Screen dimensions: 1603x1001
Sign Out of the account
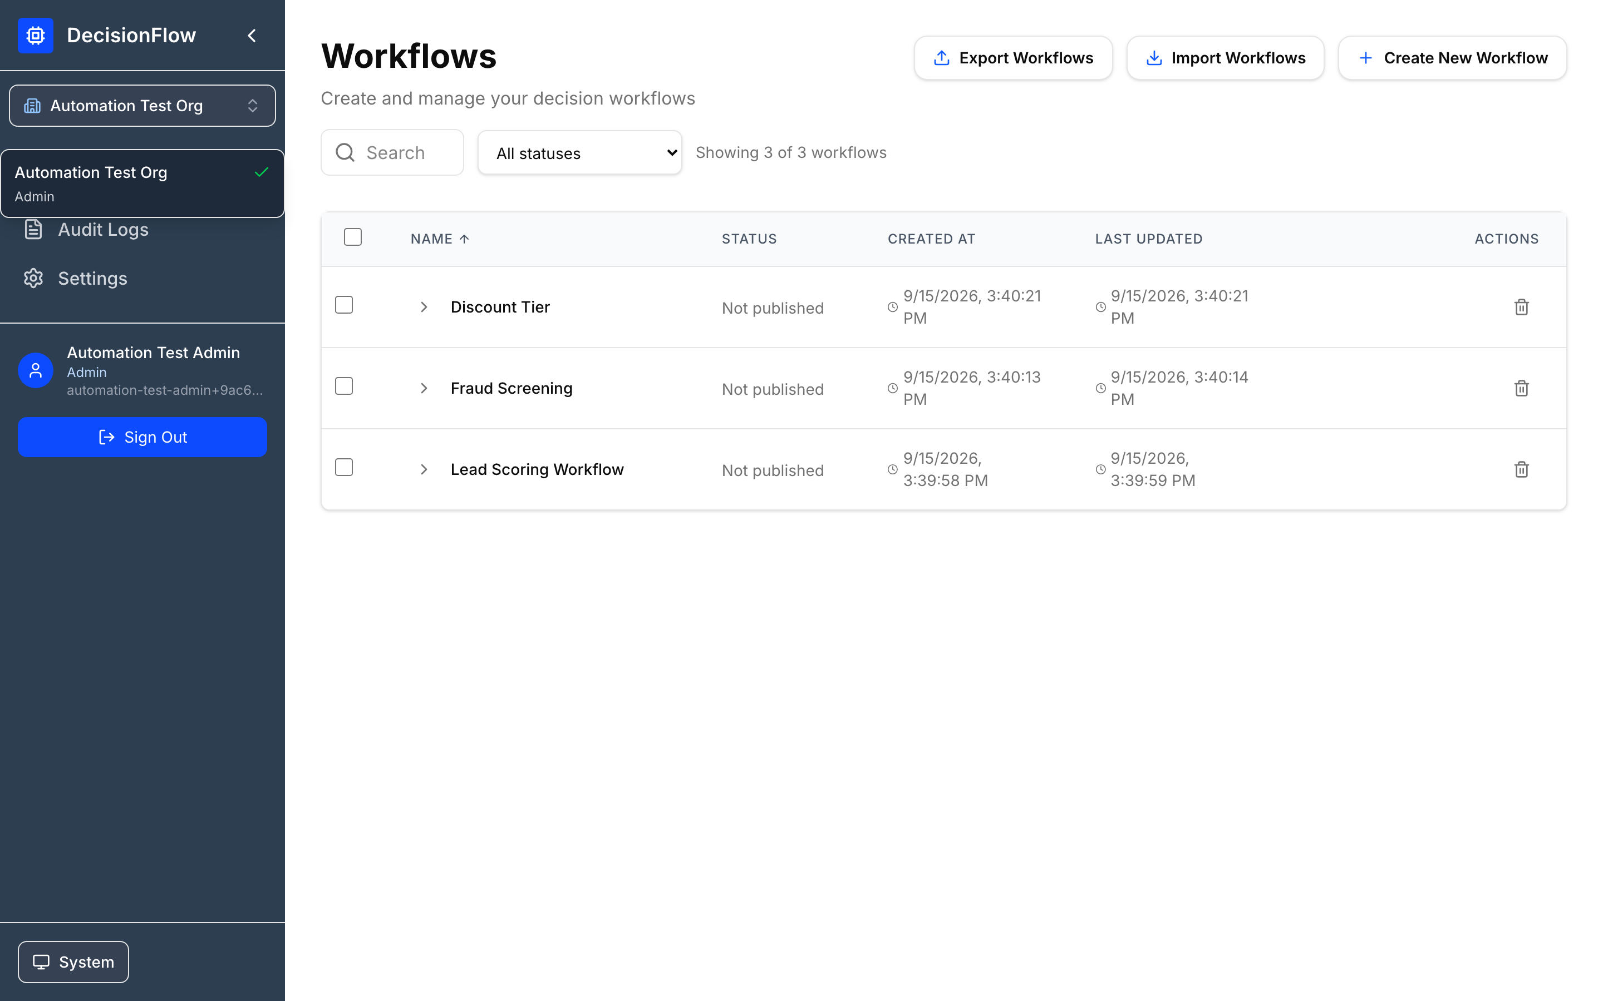click(x=142, y=437)
